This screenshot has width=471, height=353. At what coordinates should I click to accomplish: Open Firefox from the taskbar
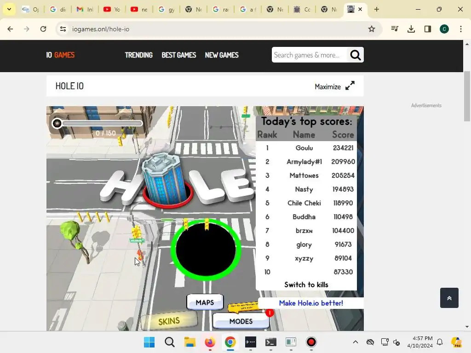coord(210,342)
